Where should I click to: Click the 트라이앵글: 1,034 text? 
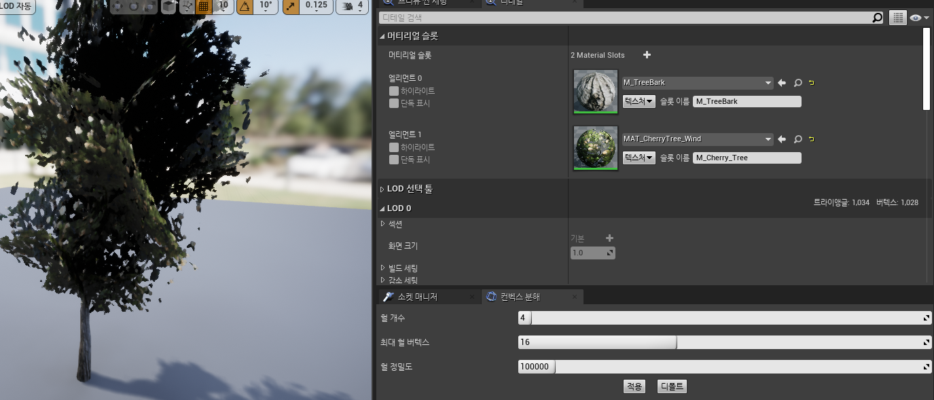coord(841,202)
